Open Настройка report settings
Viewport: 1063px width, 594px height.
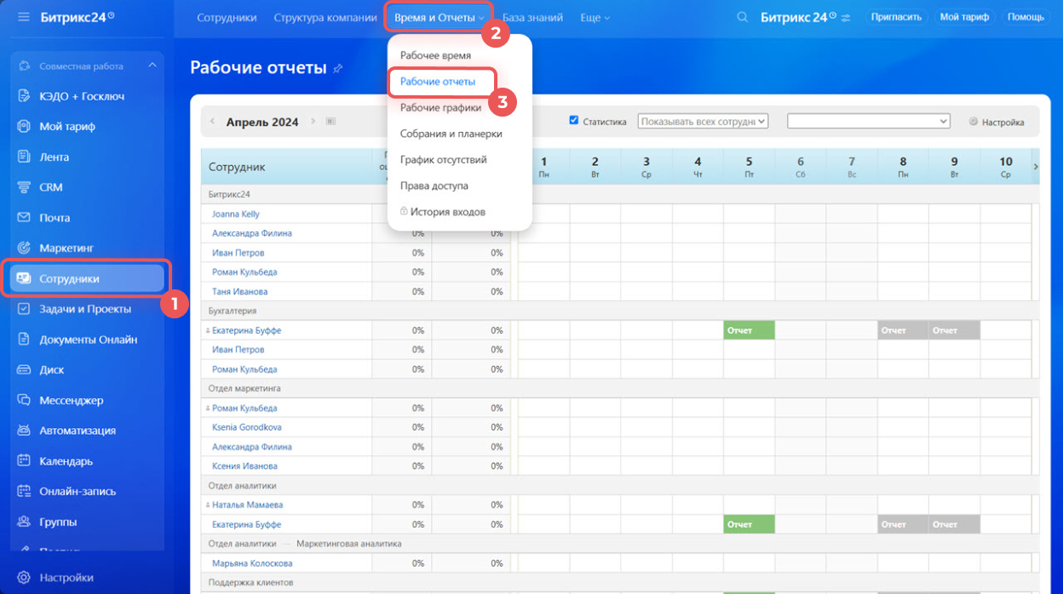(x=997, y=123)
